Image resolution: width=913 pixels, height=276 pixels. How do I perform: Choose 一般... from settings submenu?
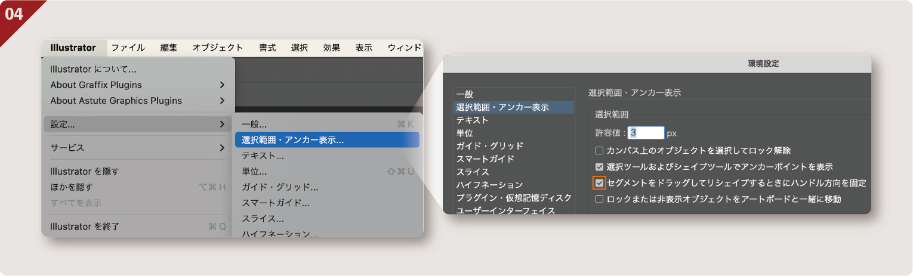254,124
